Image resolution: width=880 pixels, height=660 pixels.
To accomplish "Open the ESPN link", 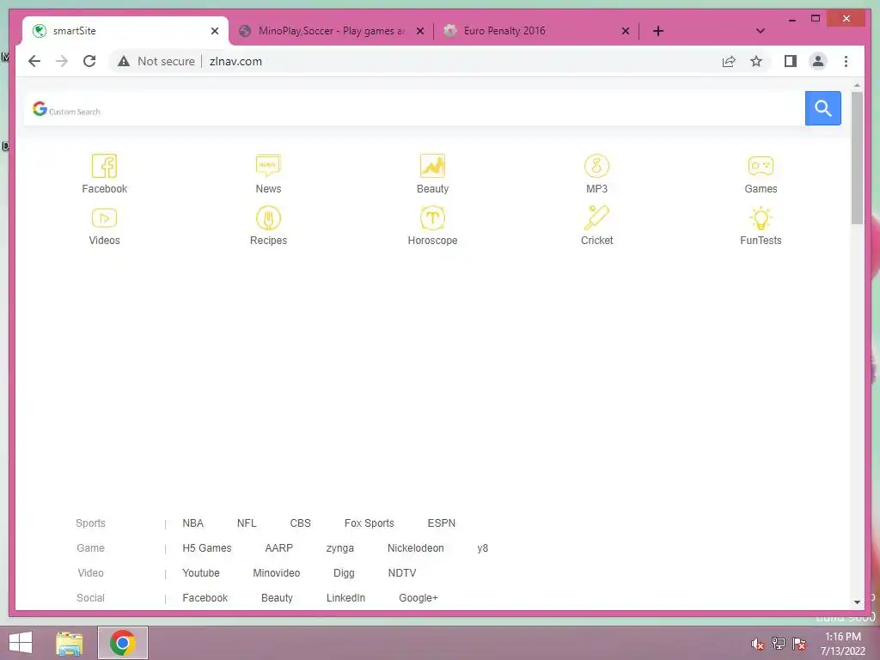I will click(x=441, y=523).
